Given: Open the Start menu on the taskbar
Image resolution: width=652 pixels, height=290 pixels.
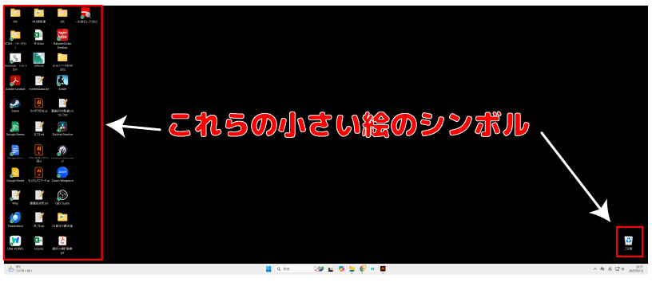Looking at the screenshot, I should pos(268,268).
